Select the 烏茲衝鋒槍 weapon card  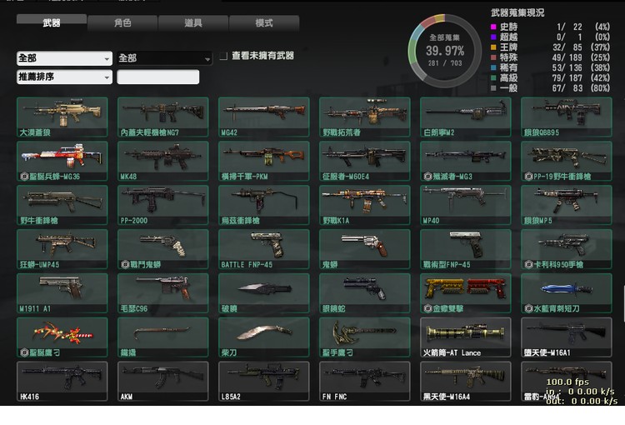(264, 205)
